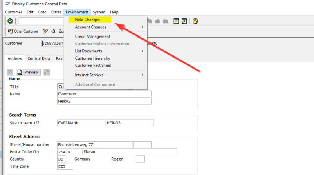Click the middle greyed page navigation icon
This screenshot has width=314, height=175.
157,21
